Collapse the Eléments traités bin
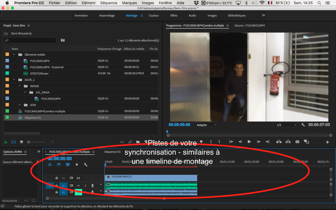The width and height of the screenshot is (336, 210). click(14, 55)
